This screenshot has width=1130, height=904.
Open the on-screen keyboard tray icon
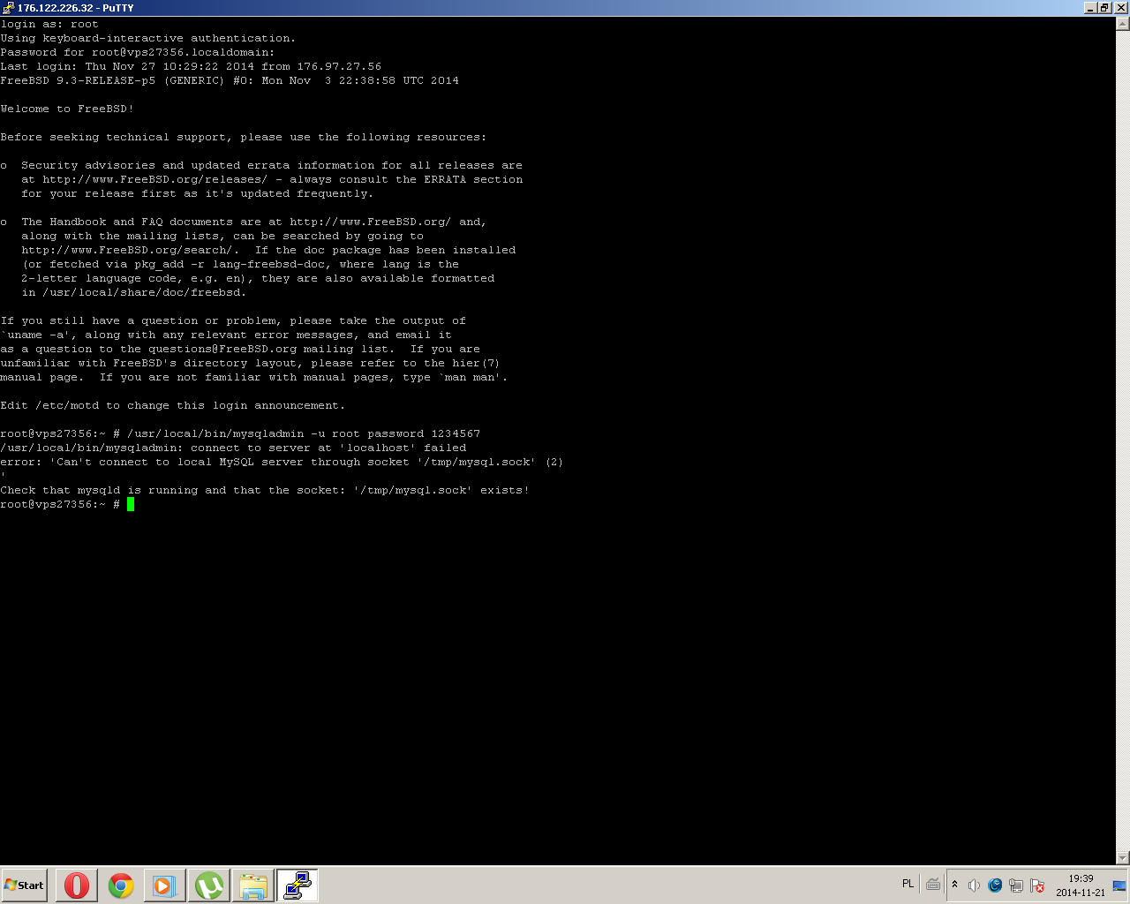(x=933, y=885)
